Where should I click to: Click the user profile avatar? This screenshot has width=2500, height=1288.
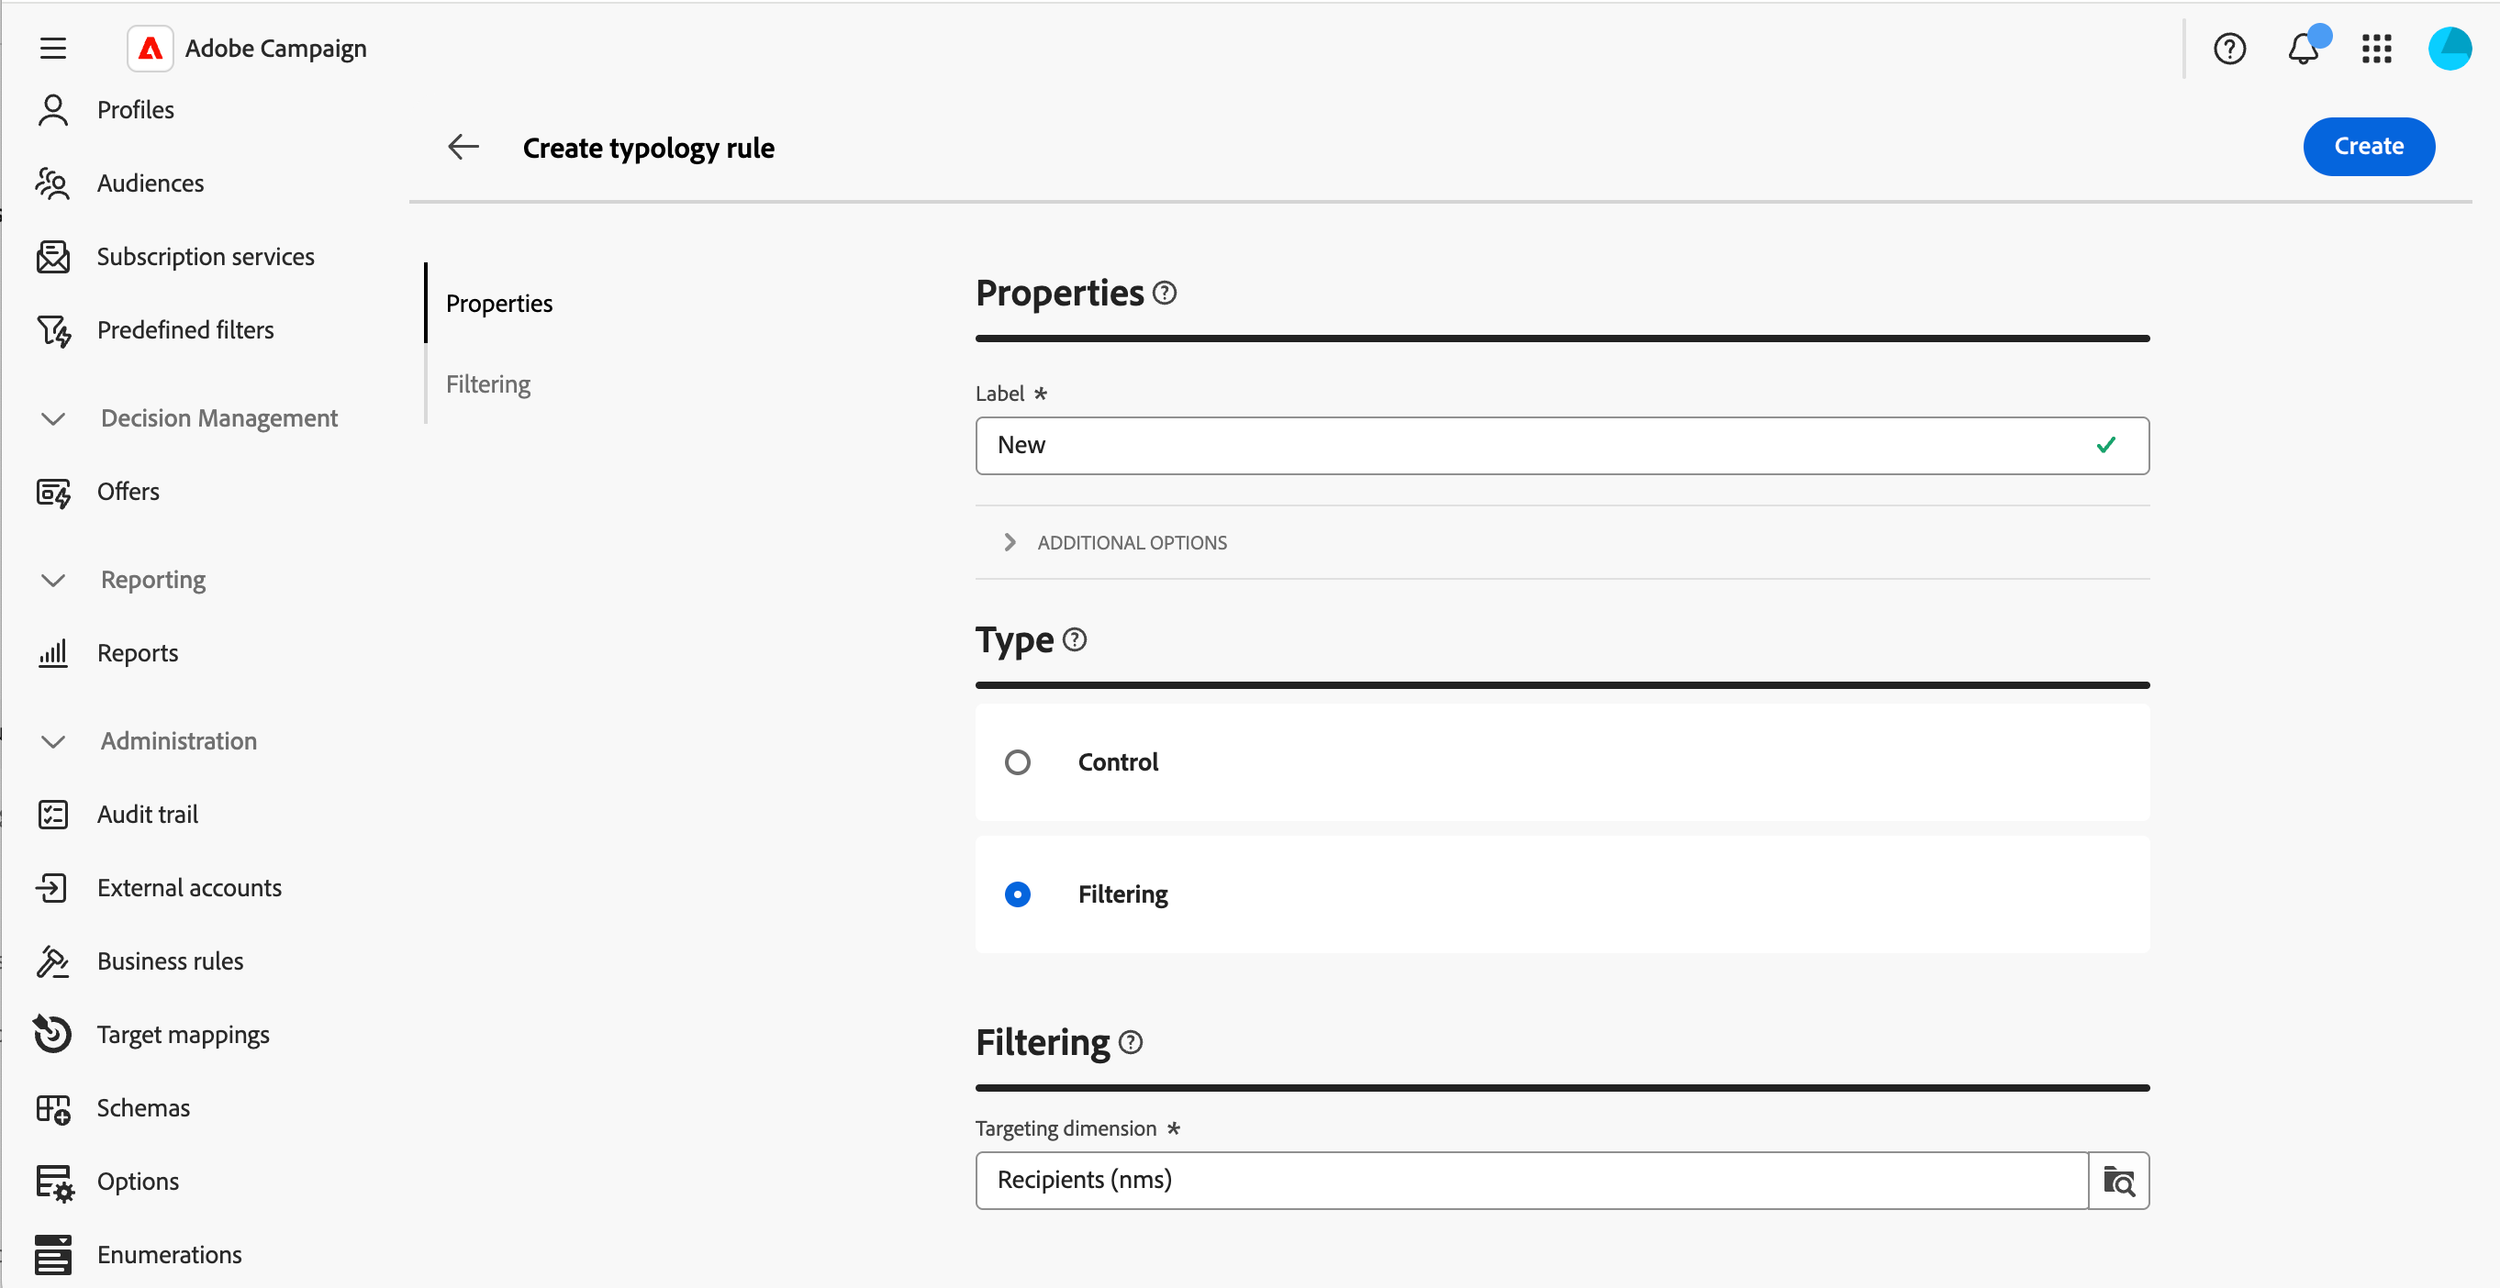(2449, 48)
